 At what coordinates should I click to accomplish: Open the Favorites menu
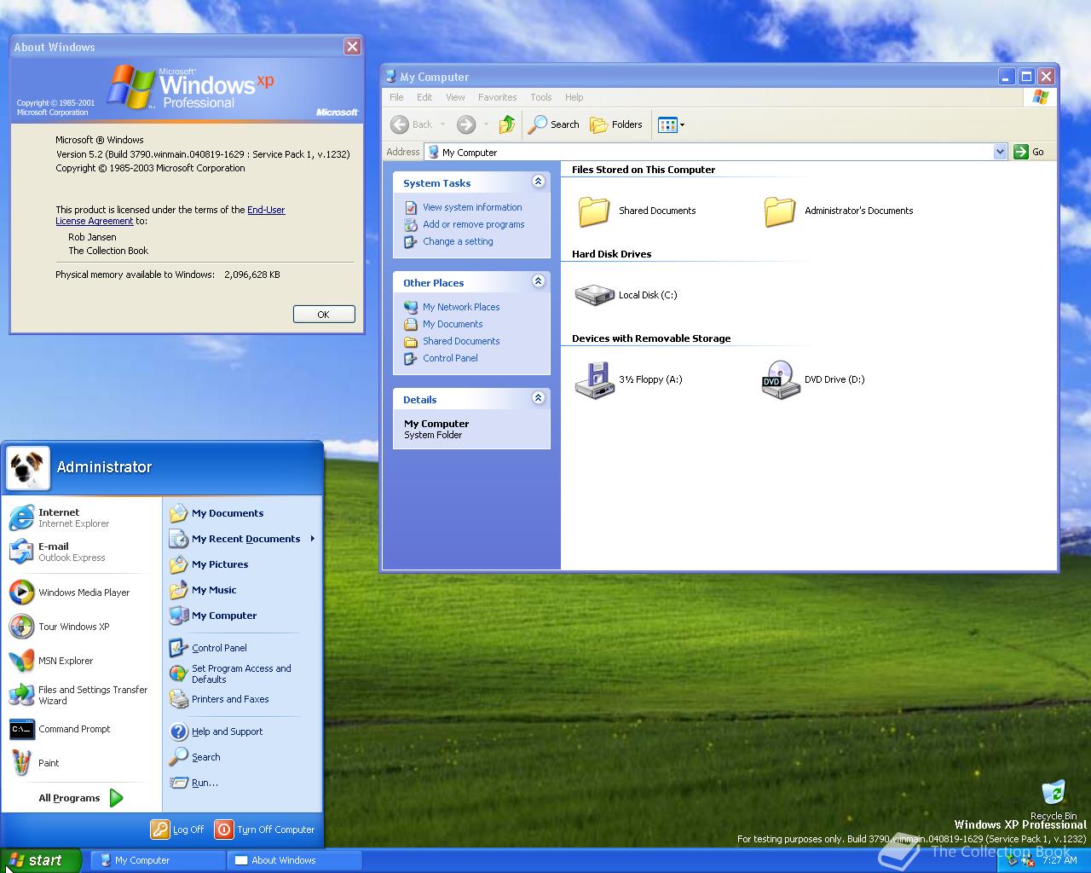[497, 97]
